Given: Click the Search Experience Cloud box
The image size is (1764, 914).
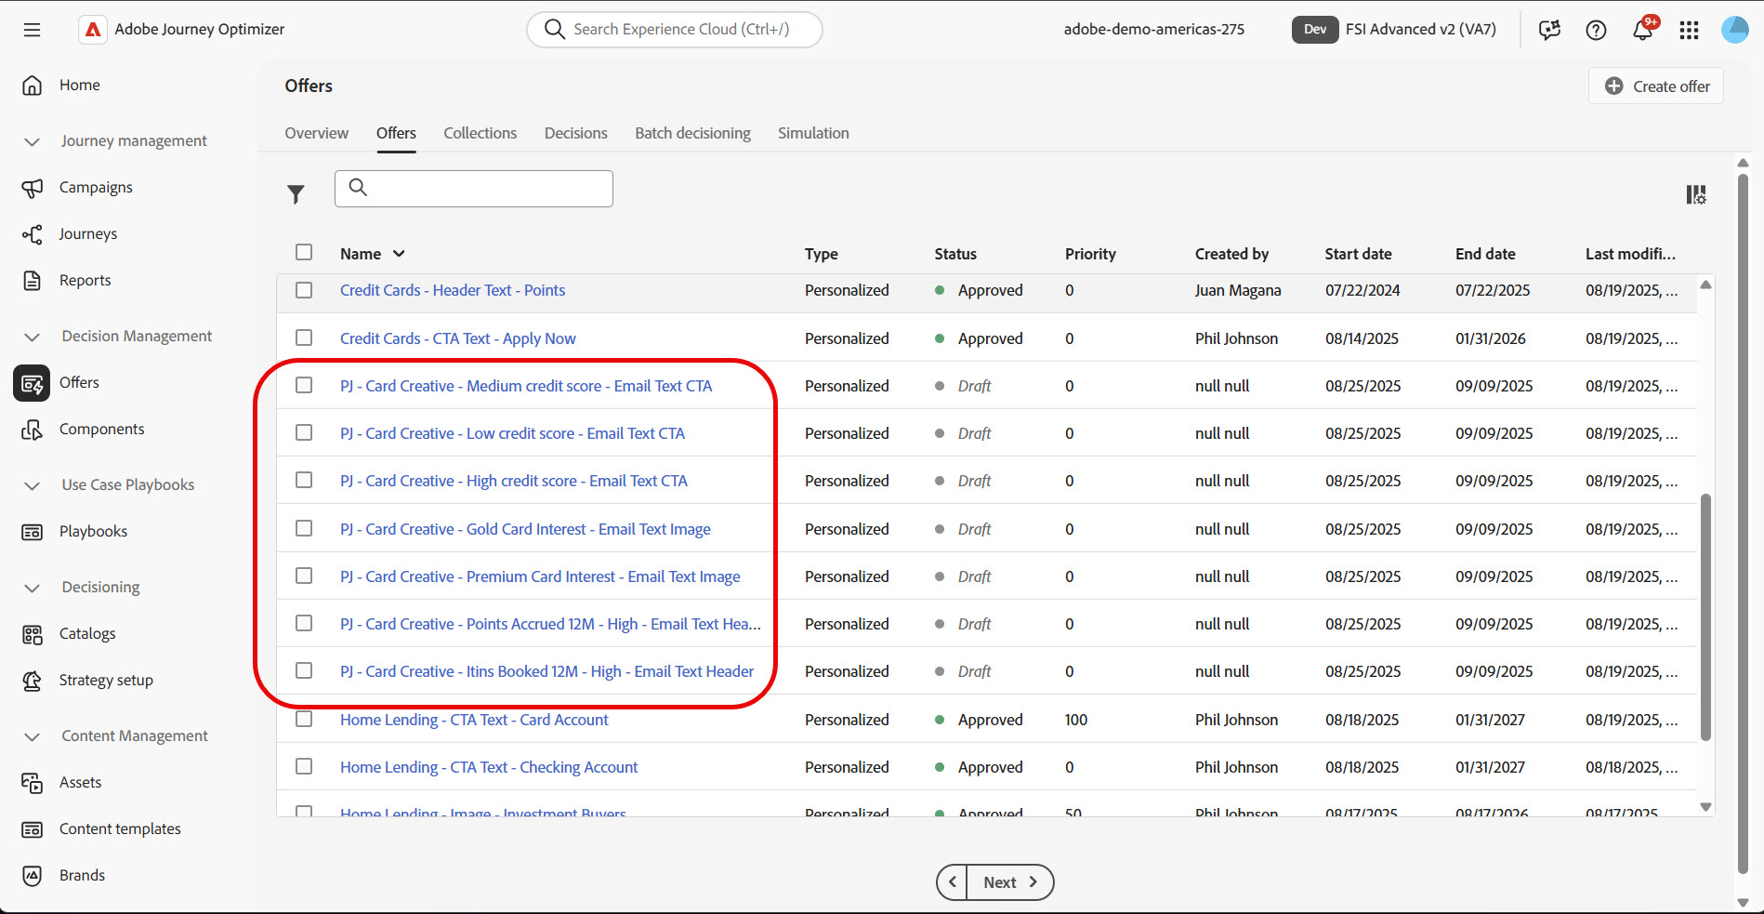Looking at the screenshot, I should [675, 30].
